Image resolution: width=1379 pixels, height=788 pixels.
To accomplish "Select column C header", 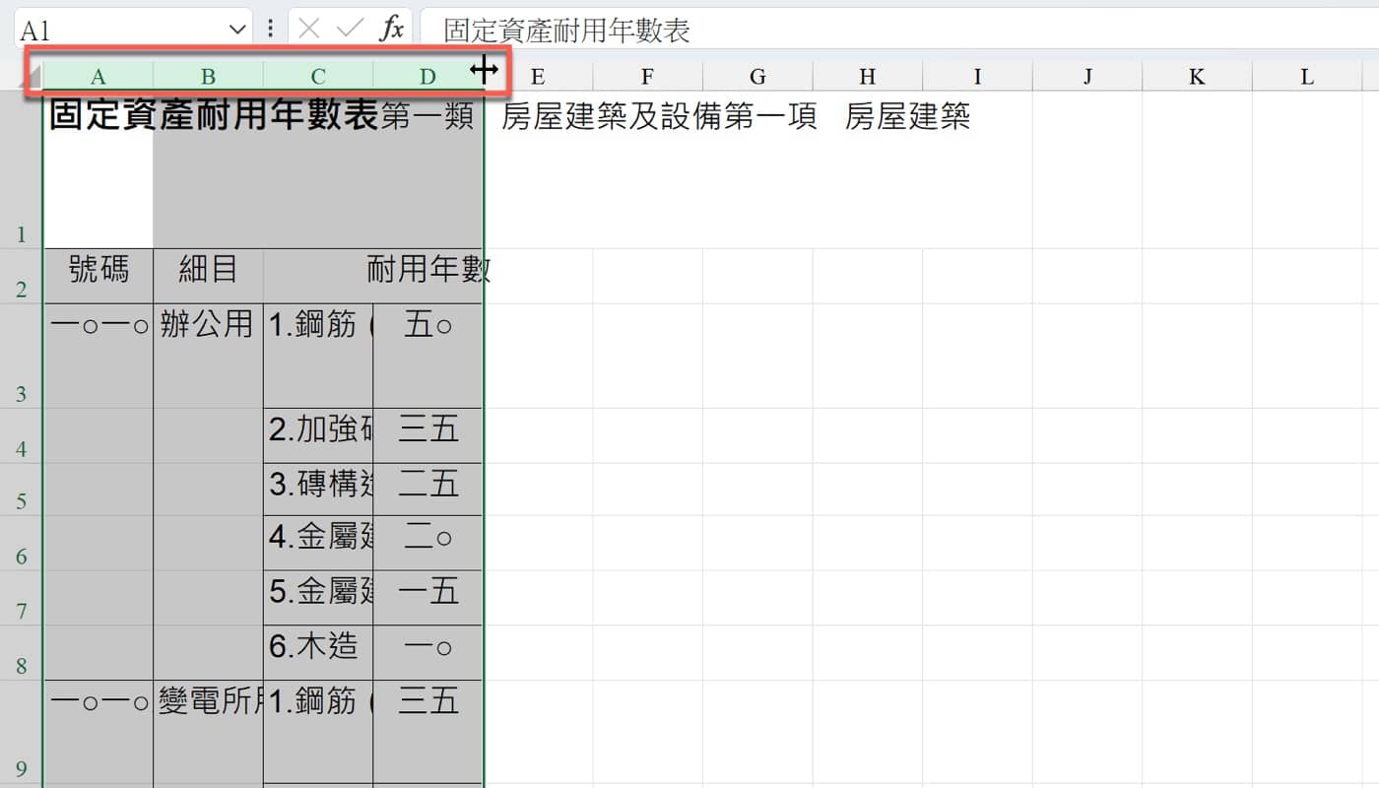I will (x=318, y=77).
